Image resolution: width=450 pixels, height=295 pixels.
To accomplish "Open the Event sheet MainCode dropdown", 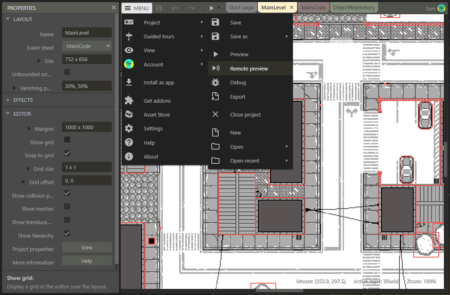I will 86,46.
